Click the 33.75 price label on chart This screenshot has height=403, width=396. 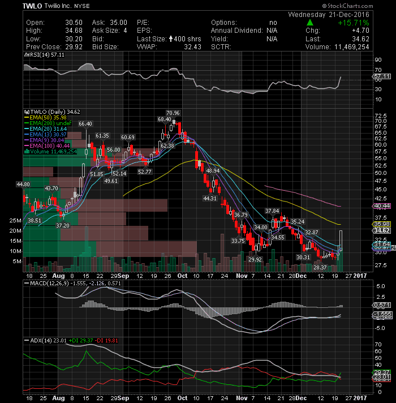click(238, 241)
